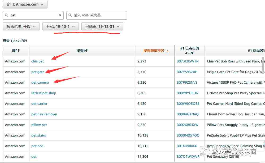Open the 报告范围 季度 dropdown

[x=21, y=26]
